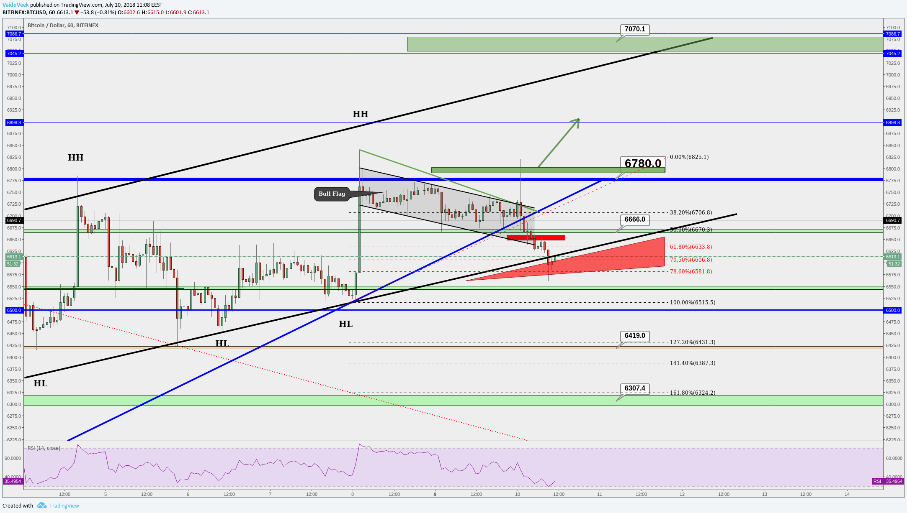Click date 13 on the time axis

(765, 494)
